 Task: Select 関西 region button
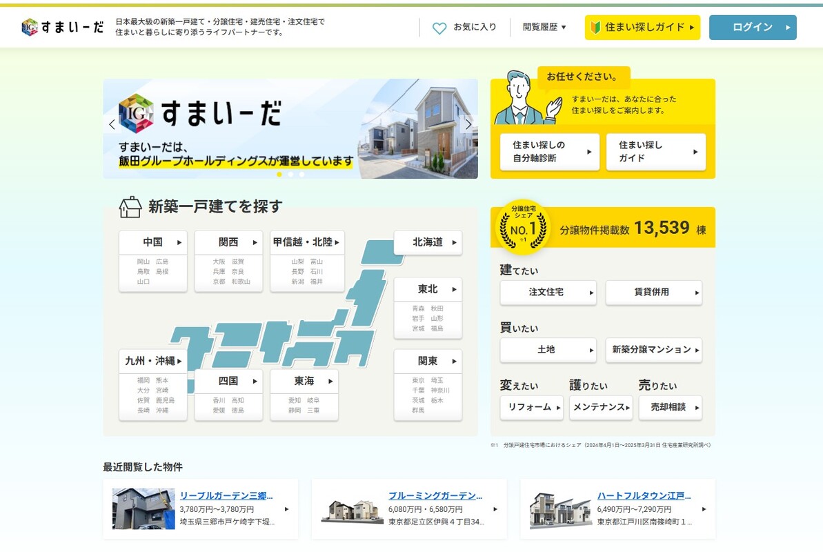point(228,242)
